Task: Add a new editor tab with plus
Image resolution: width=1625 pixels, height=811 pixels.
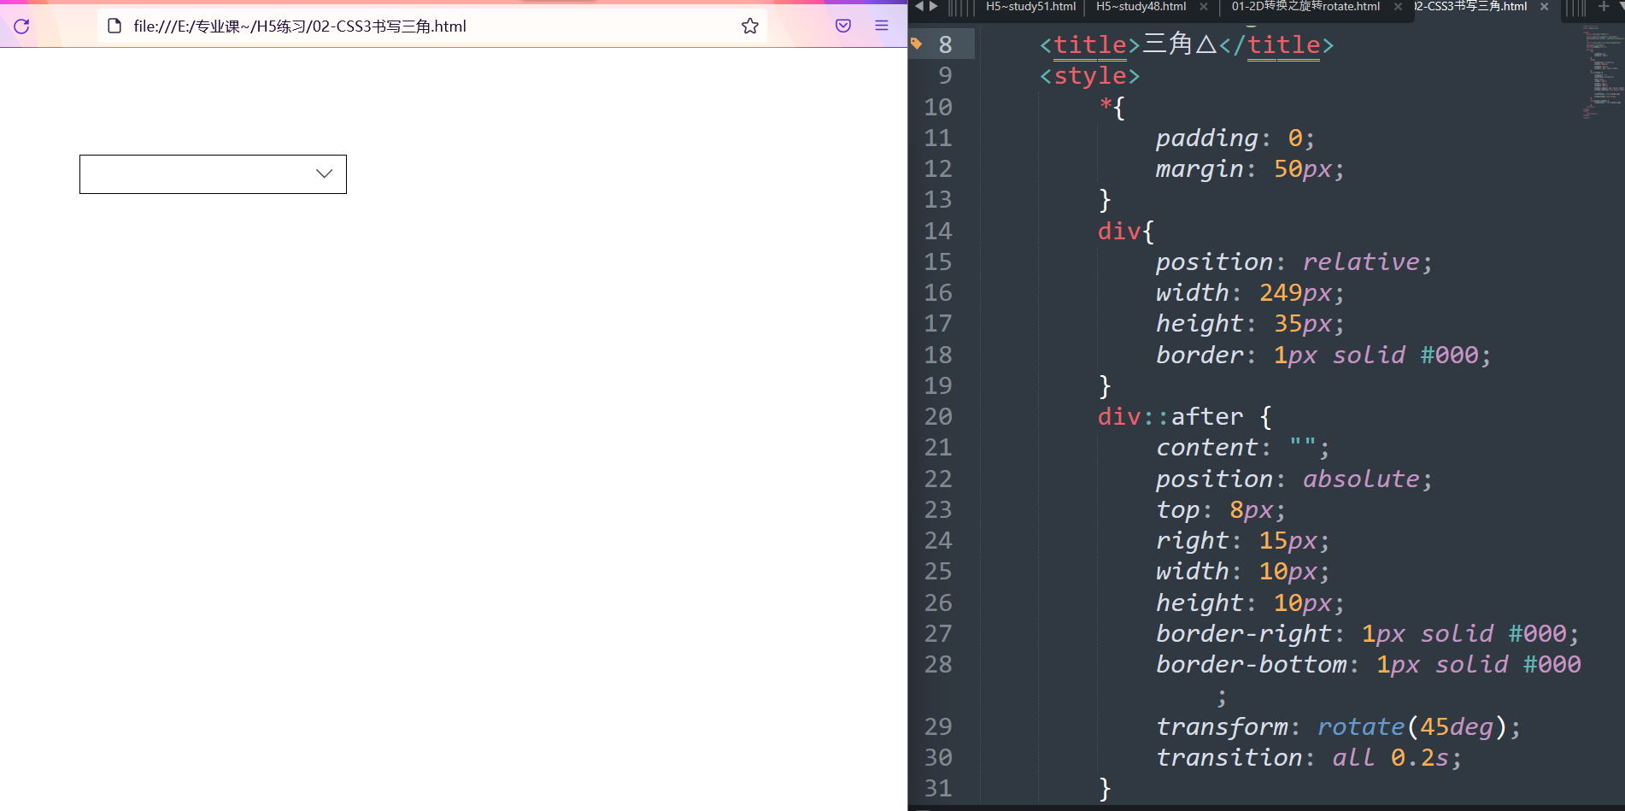Action: (1603, 6)
